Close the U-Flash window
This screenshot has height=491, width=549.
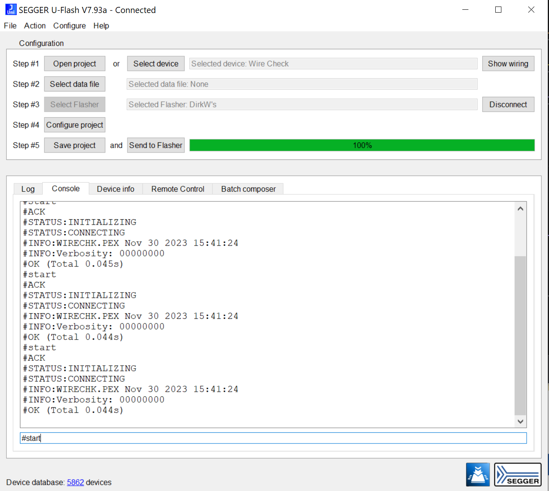click(531, 10)
